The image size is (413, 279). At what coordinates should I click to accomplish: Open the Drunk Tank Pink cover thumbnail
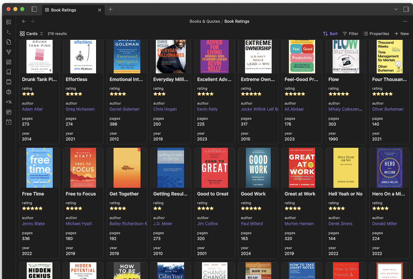(40, 57)
